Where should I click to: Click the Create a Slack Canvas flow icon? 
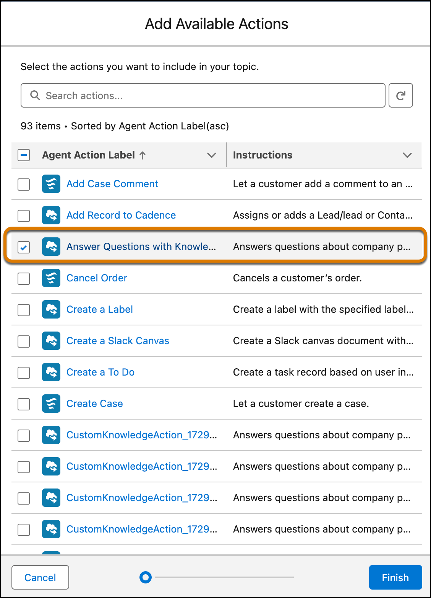[51, 341]
